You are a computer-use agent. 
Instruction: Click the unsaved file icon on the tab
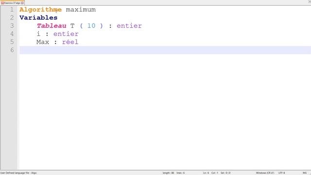pos(2,3)
